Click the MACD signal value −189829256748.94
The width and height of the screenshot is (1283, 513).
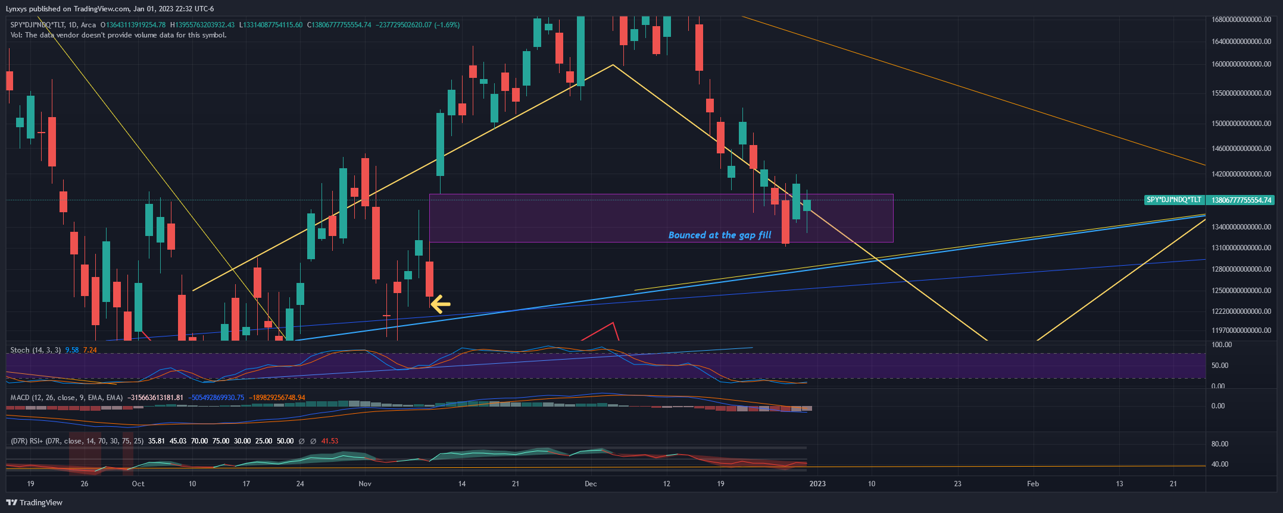[x=277, y=398]
